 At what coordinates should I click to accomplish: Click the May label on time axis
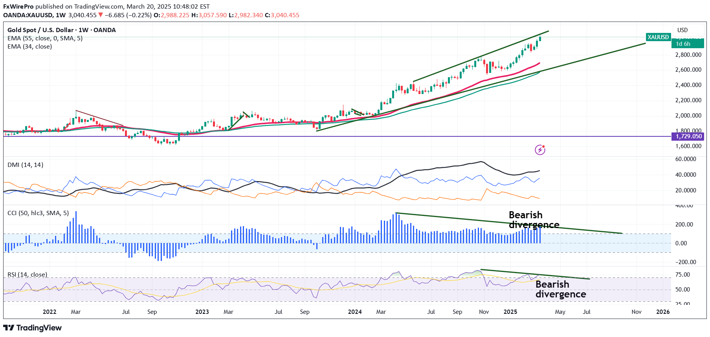(560, 312)
